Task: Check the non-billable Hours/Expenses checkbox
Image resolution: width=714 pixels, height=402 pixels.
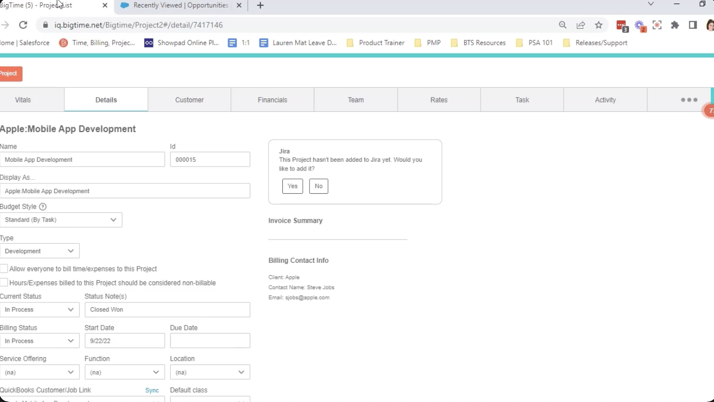Action: tap(4, 282)
